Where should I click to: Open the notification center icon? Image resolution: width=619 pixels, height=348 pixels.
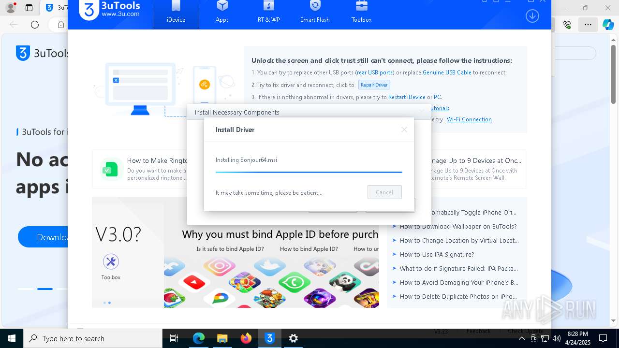click(x=603, y=338)
